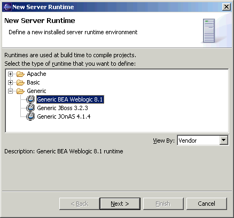Click the Generic JBoss 3.2.3 server icon
This screenshot has width=234, height=218.
tap(30, 108)
